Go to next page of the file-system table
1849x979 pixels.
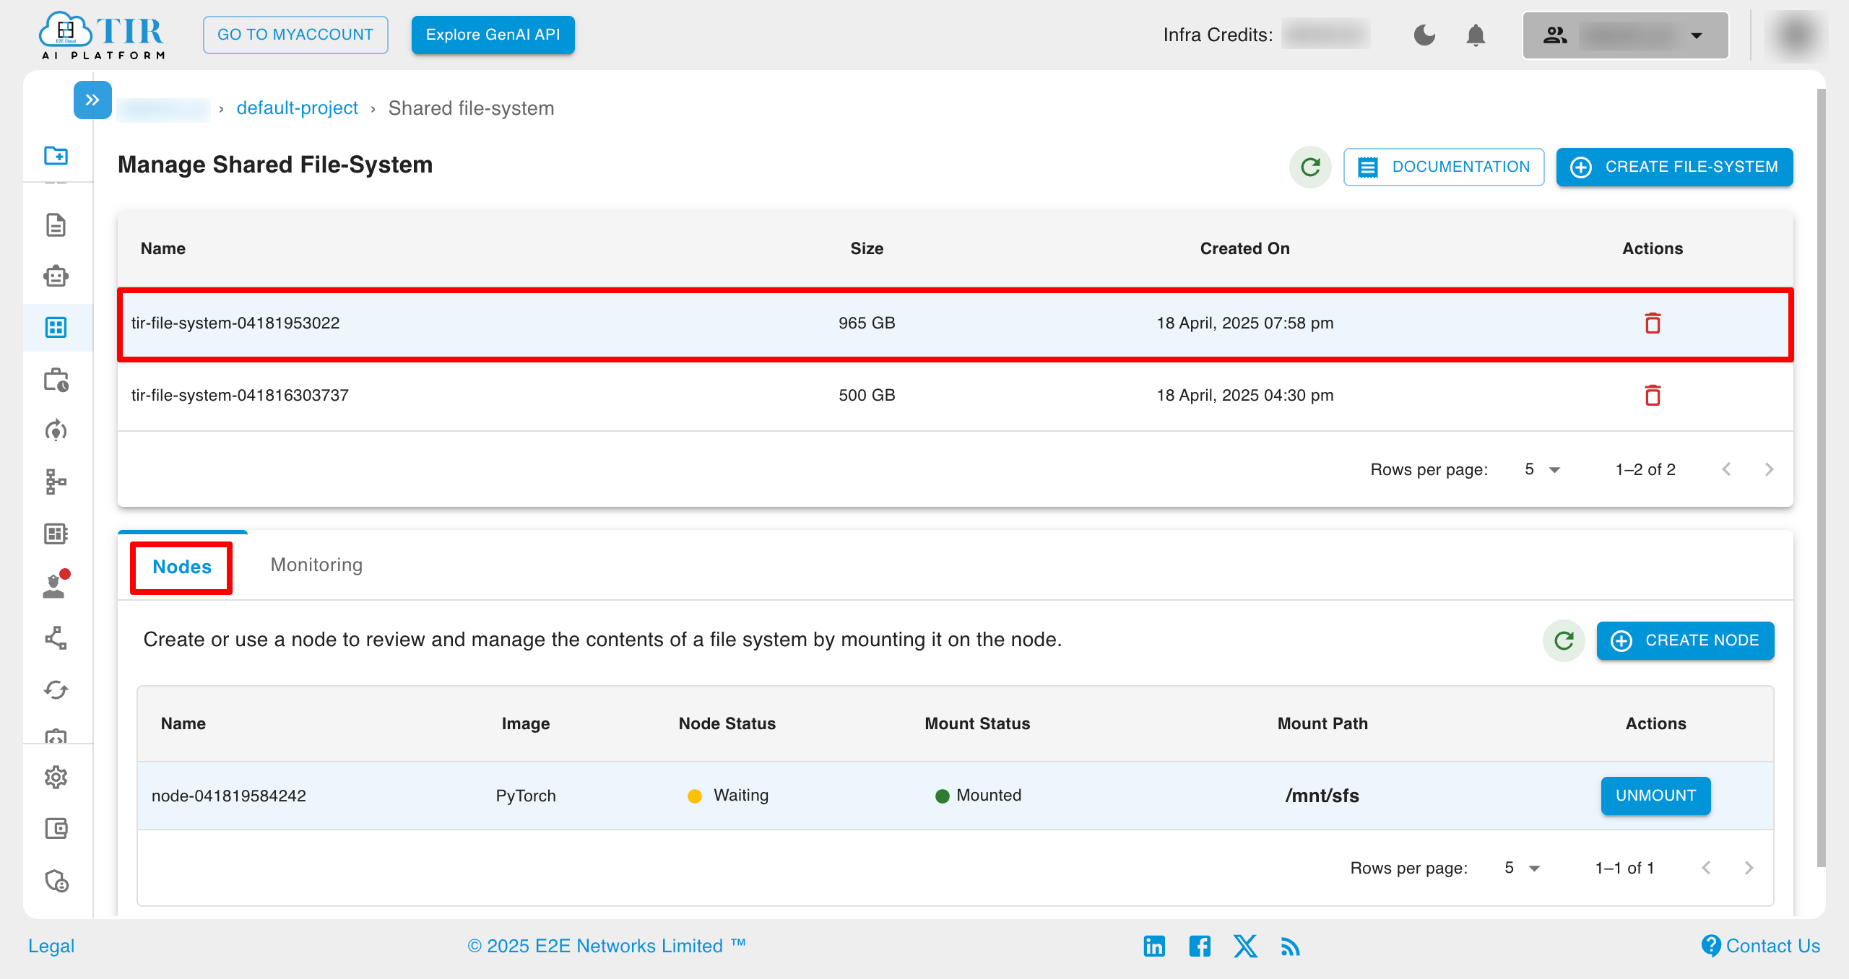1769,469
